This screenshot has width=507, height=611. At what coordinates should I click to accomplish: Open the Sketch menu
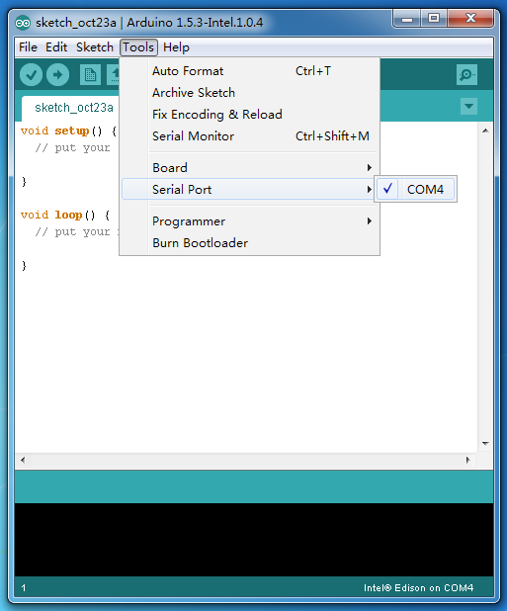click(x=95, y=47)
